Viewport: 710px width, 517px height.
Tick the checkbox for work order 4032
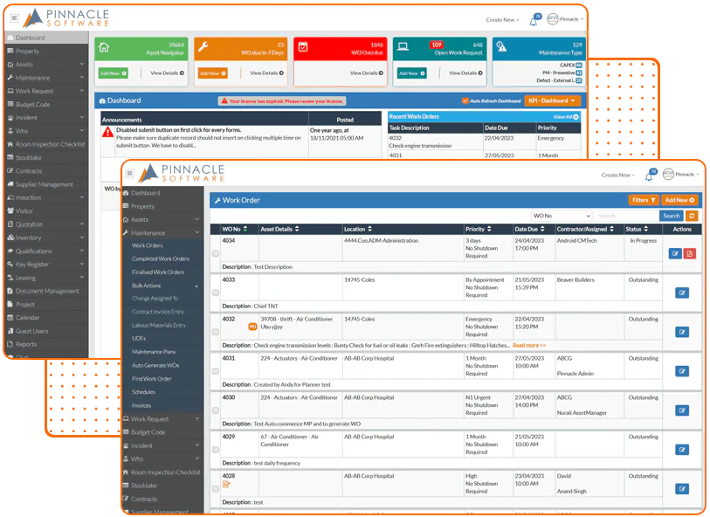(216, 332)
